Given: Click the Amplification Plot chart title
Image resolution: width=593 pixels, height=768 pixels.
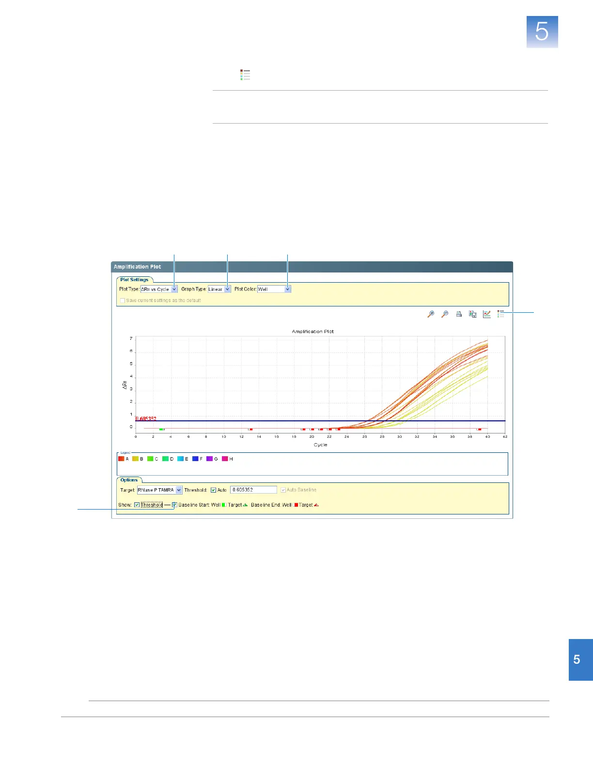Looking at the screenshot, I should point(313,332).
